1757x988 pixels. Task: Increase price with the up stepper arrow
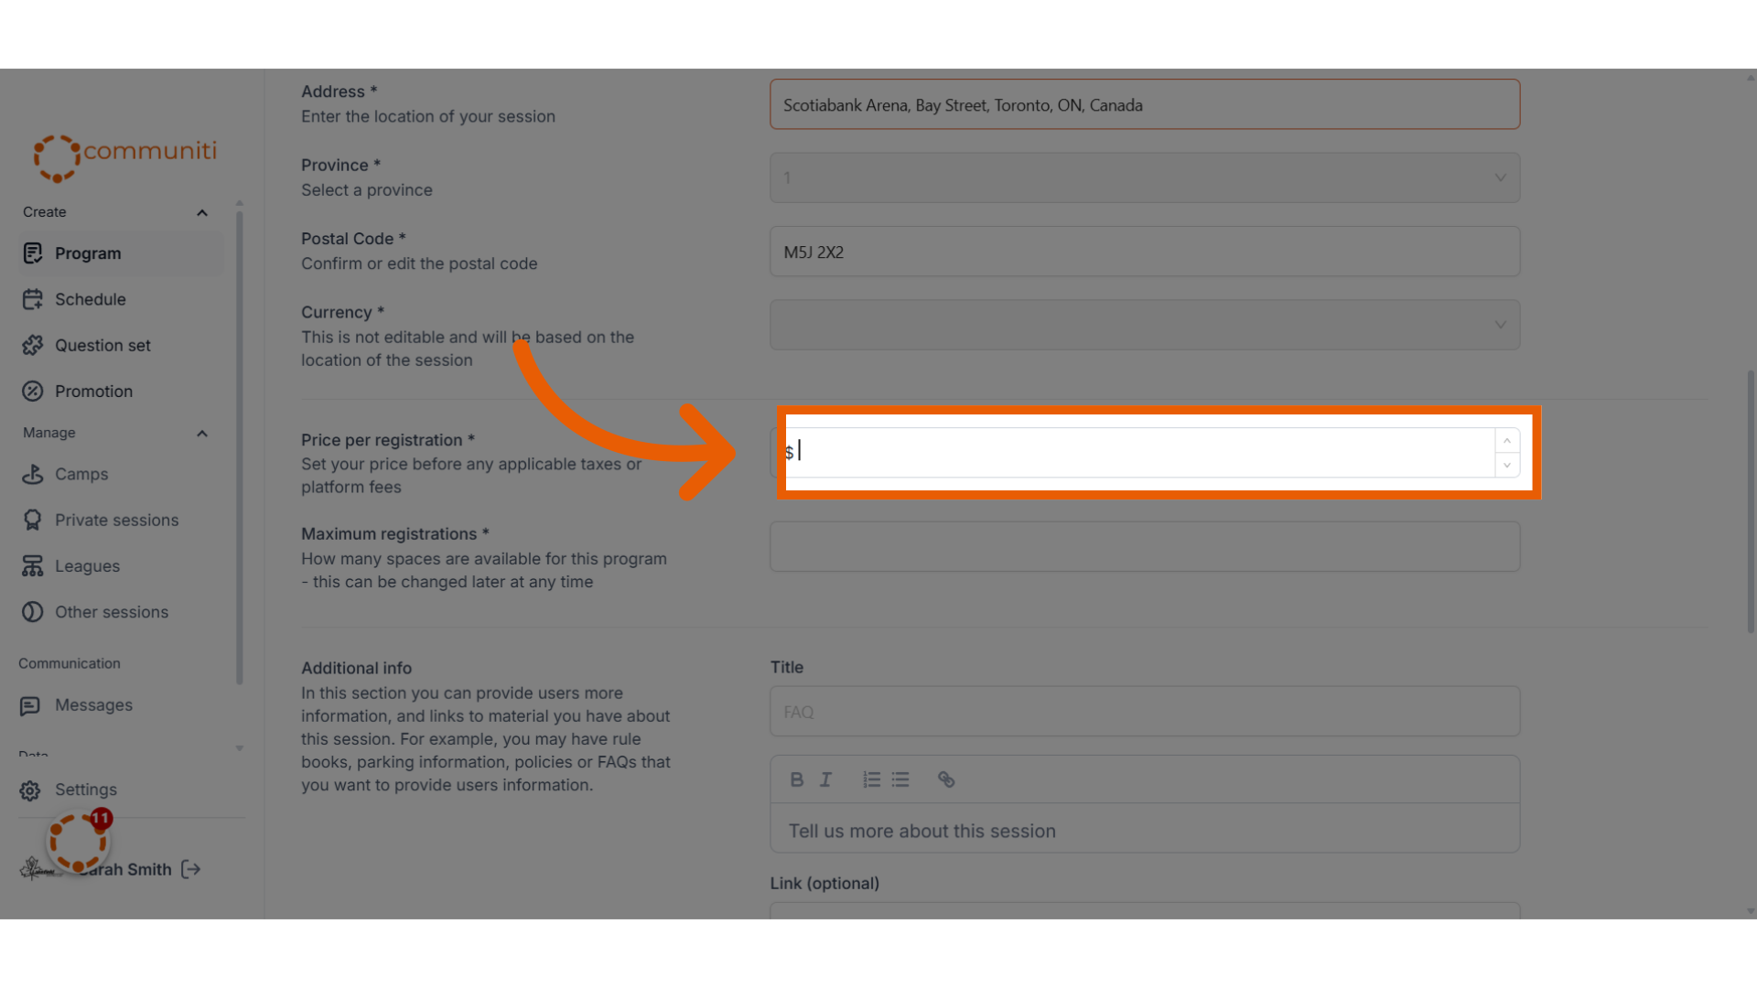pos(1507,440)
